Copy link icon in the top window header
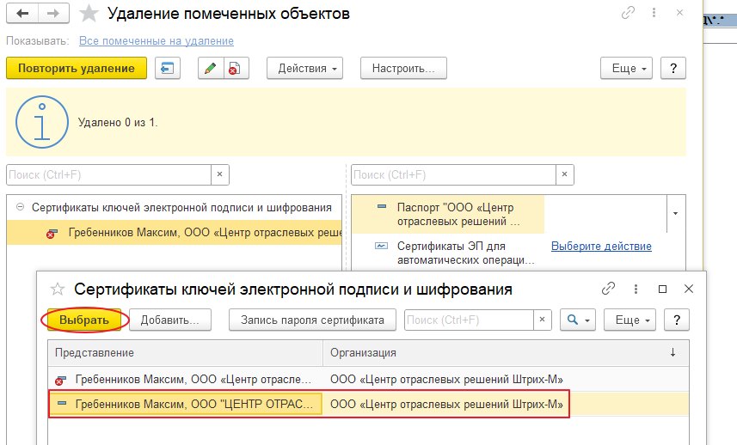737x445 pixels. 628,13
